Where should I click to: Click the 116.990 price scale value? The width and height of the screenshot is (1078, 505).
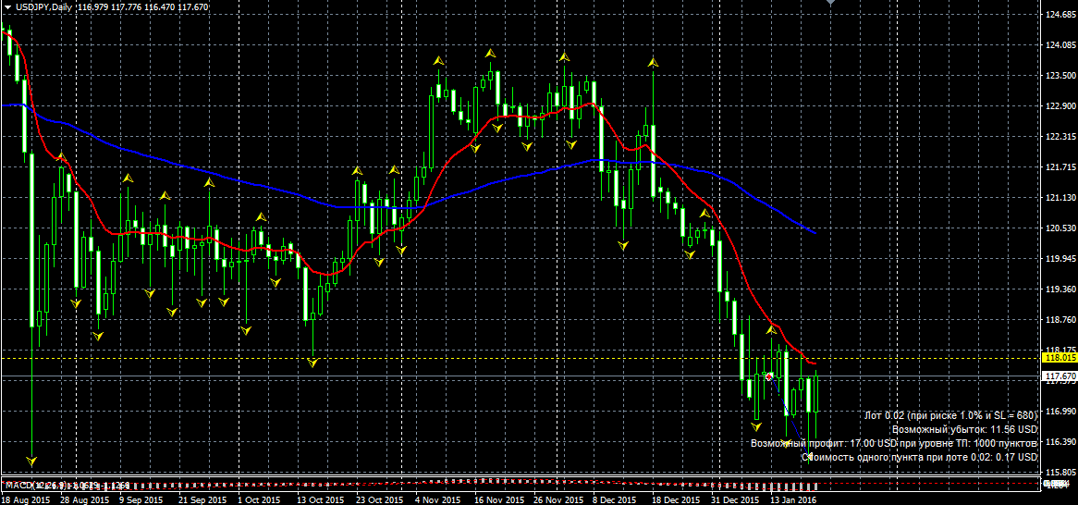(x=1060, y=412)
